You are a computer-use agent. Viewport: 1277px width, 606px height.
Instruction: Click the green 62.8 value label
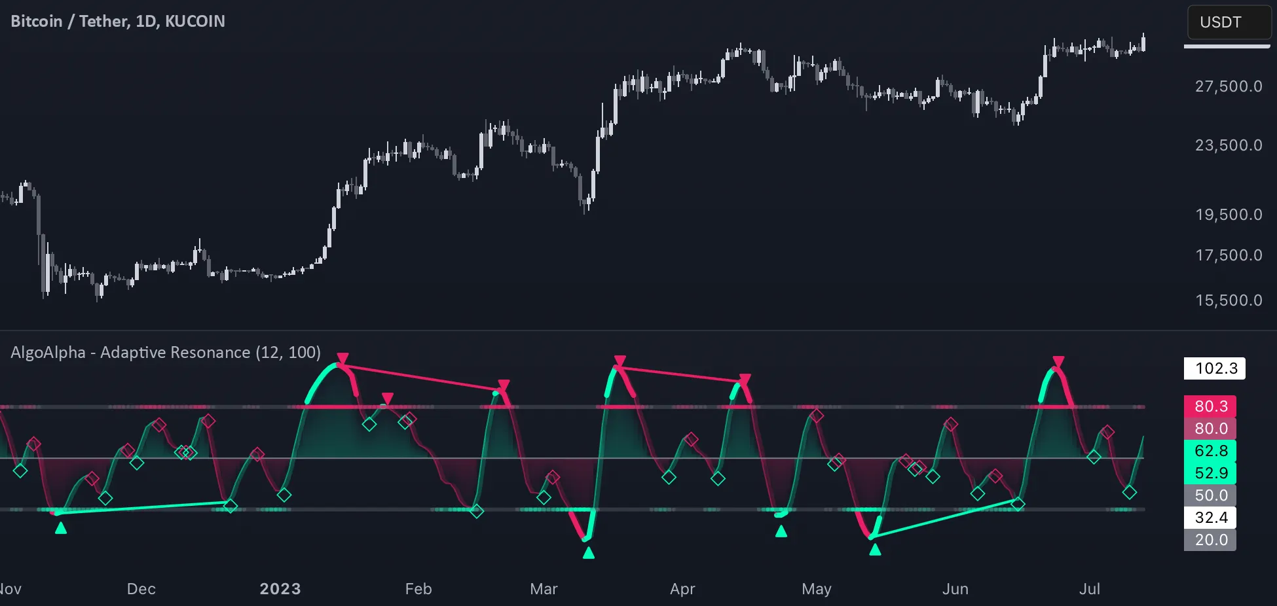pyautogui.click(x=1210, y=451)
